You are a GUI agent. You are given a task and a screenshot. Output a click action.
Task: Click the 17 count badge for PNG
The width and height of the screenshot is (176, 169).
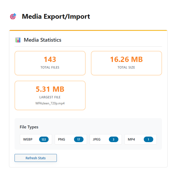[79, 139]
